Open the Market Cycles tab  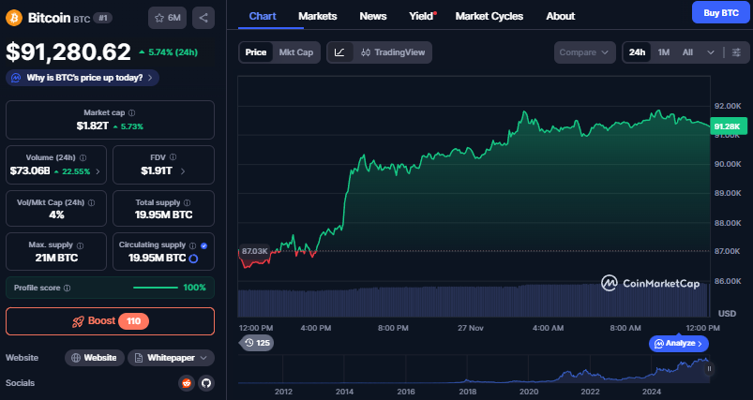tap(489, 16)
